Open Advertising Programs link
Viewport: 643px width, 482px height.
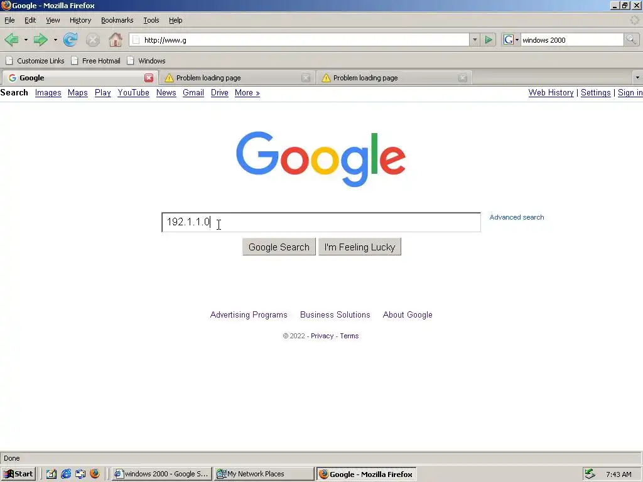pos(249,315)
